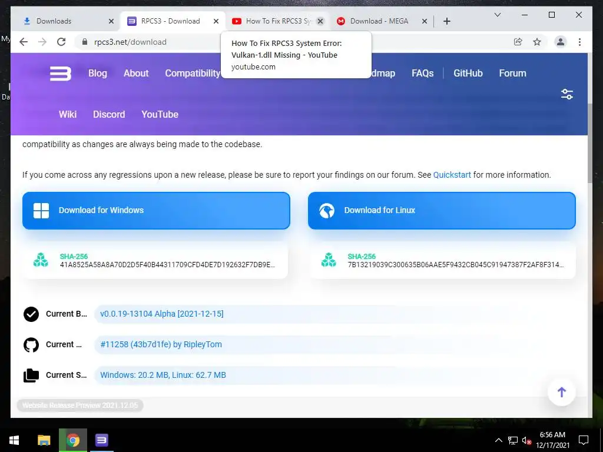Click the RPCS3 logo in site header

click(x=61, y=74)
